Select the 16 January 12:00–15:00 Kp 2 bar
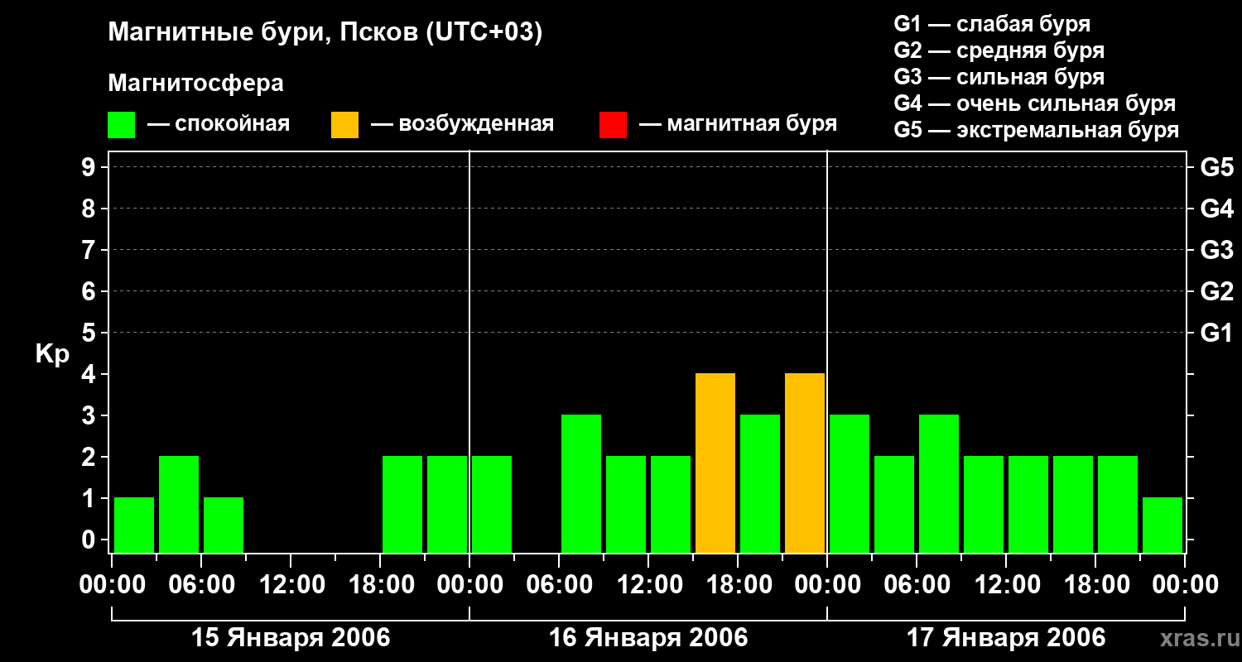Image resolution: width=1242 pixels, height=662 pixels. point(671,505)
